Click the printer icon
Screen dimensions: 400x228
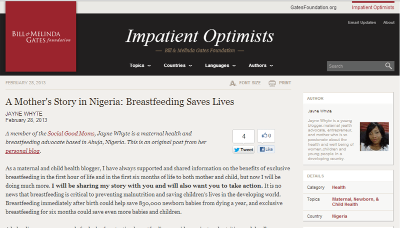(x=272, y=83)
